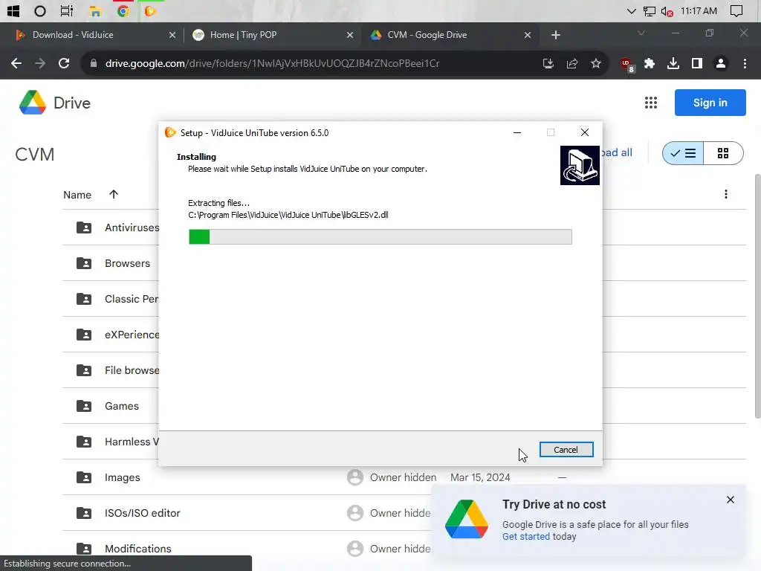Click the setup wizard computer image
The image size is (761, 571).
pyautogui.click(x=580, y=165)
